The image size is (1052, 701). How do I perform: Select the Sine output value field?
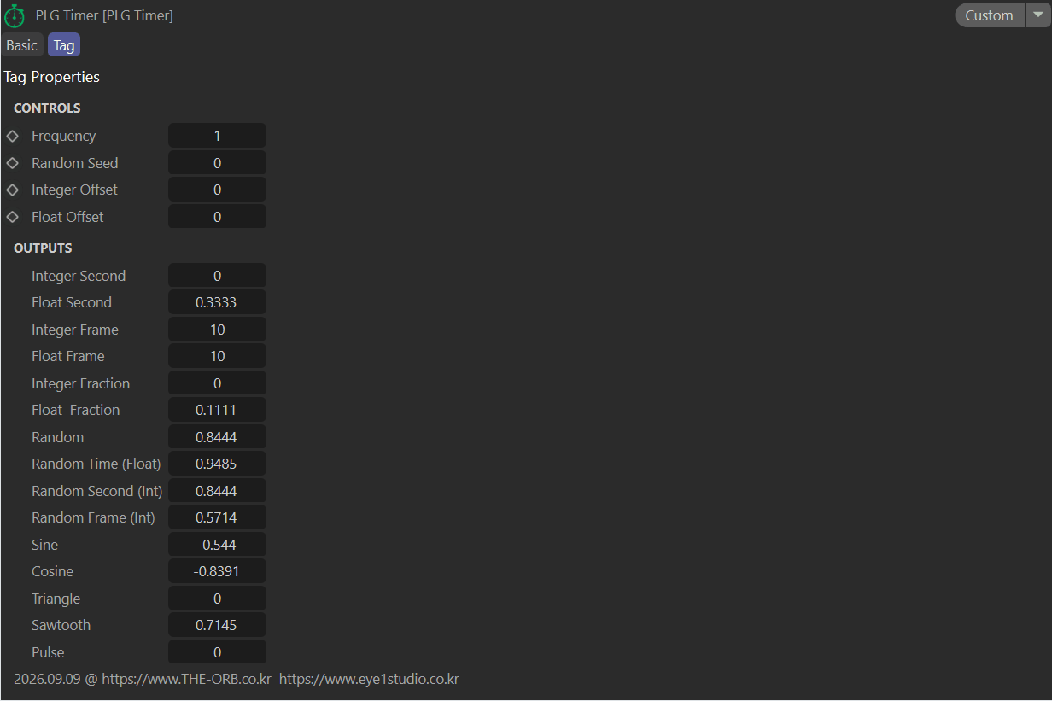pos(217,545)
